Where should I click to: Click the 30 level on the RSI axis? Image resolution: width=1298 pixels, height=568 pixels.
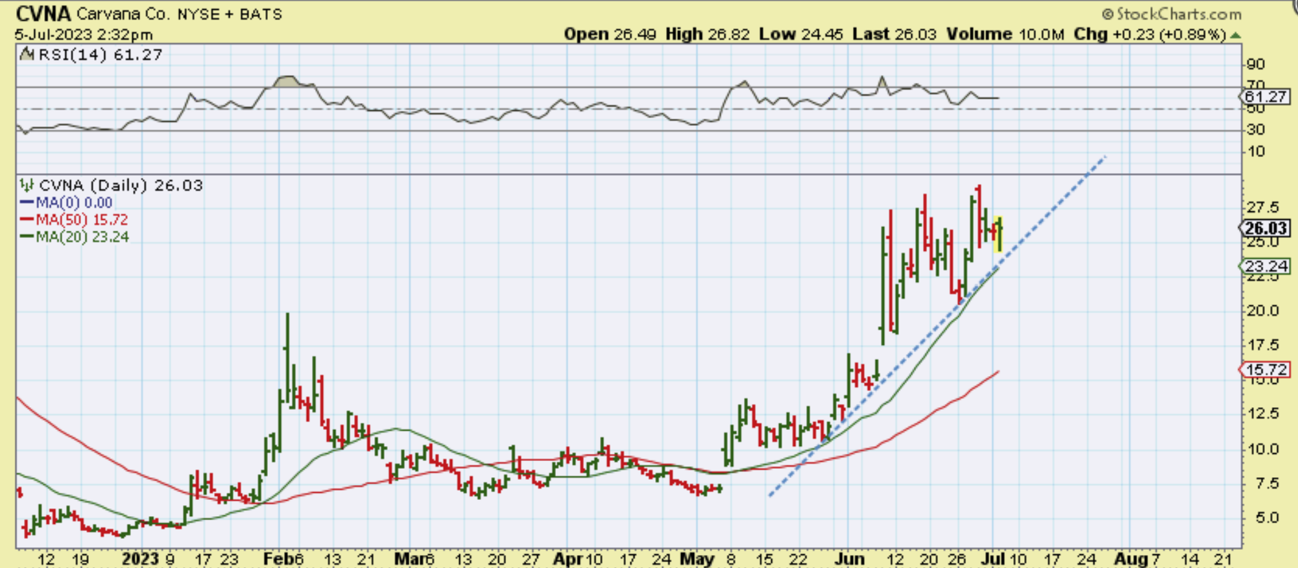[1255, 130]
